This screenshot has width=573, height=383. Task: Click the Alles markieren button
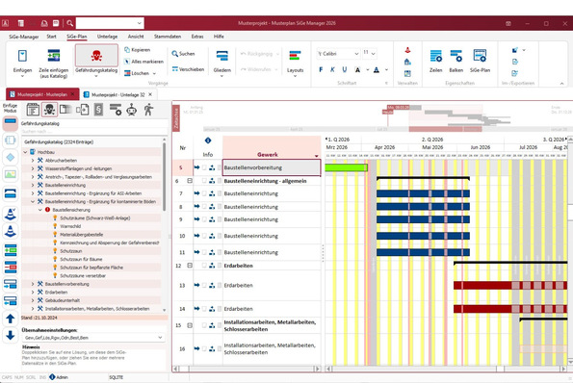point(143,62)
